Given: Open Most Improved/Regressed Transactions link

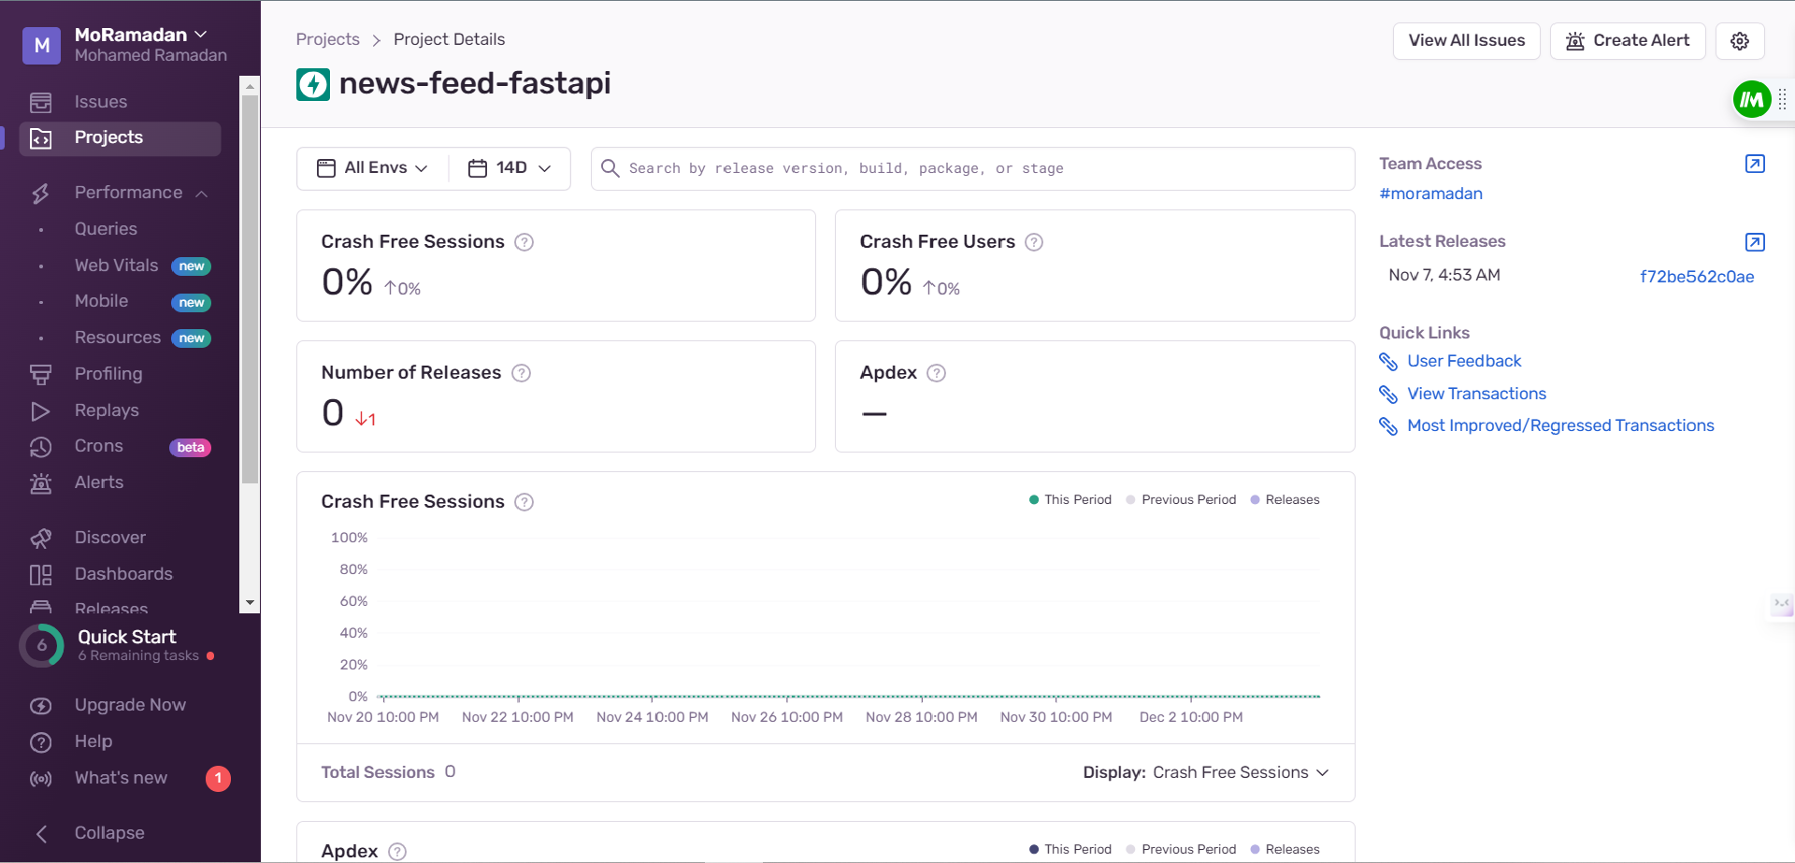Looking at the screenshot, I should click(x=1560, y=426).
